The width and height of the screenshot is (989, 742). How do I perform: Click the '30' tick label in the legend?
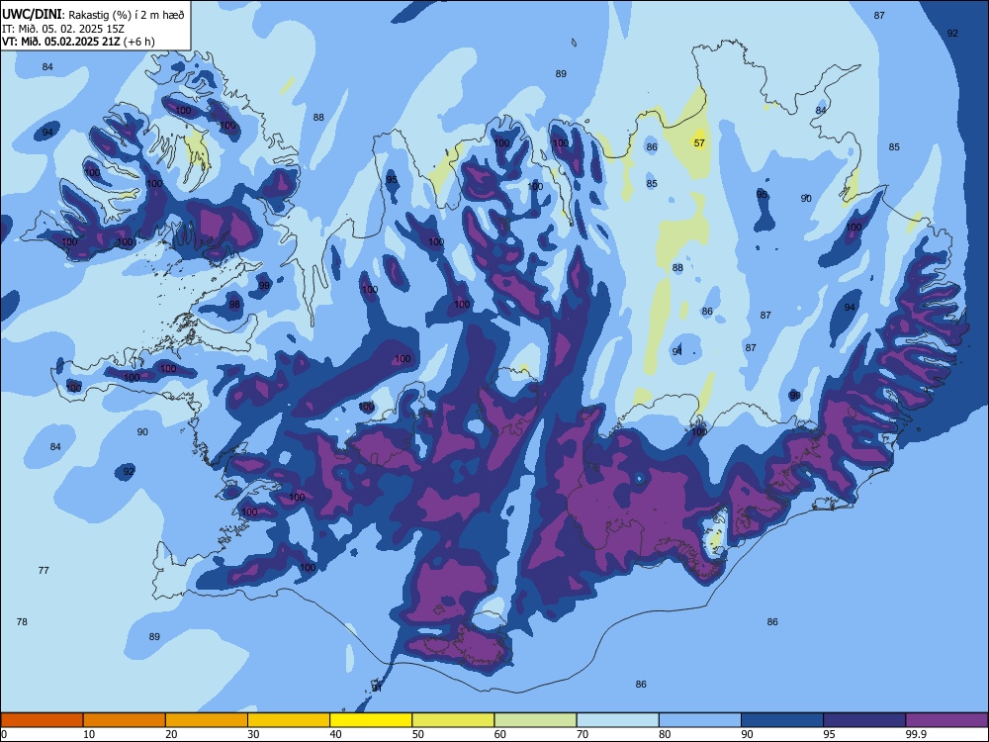coord(253,734)
